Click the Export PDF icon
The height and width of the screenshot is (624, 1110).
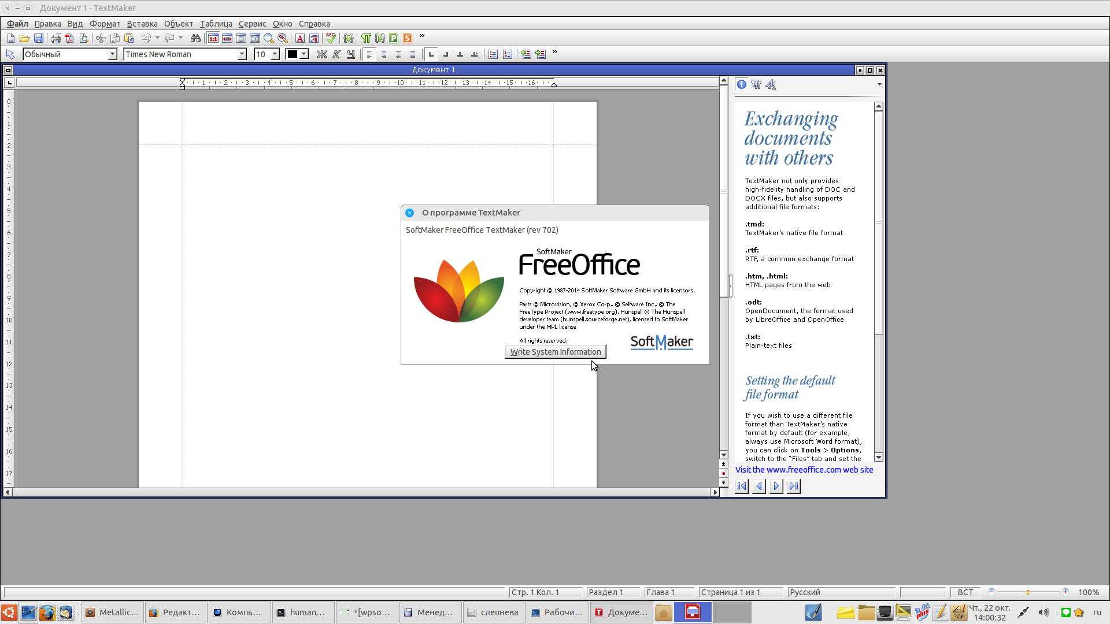tap(69, 38)
